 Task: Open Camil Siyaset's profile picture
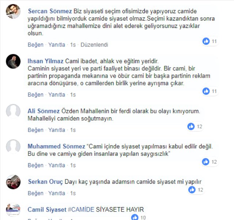pos(13,210)
